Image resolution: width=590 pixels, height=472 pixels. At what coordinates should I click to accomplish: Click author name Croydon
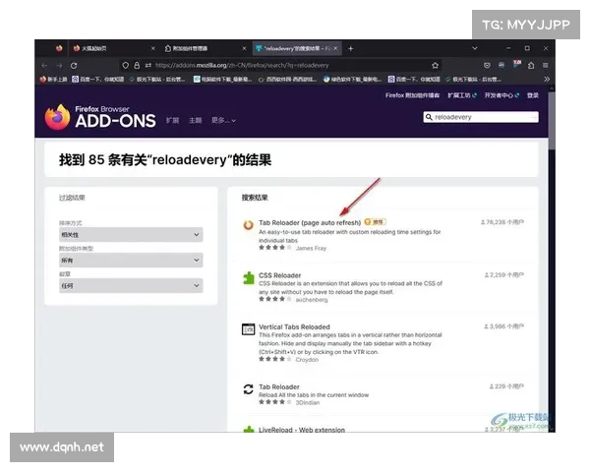307,360
